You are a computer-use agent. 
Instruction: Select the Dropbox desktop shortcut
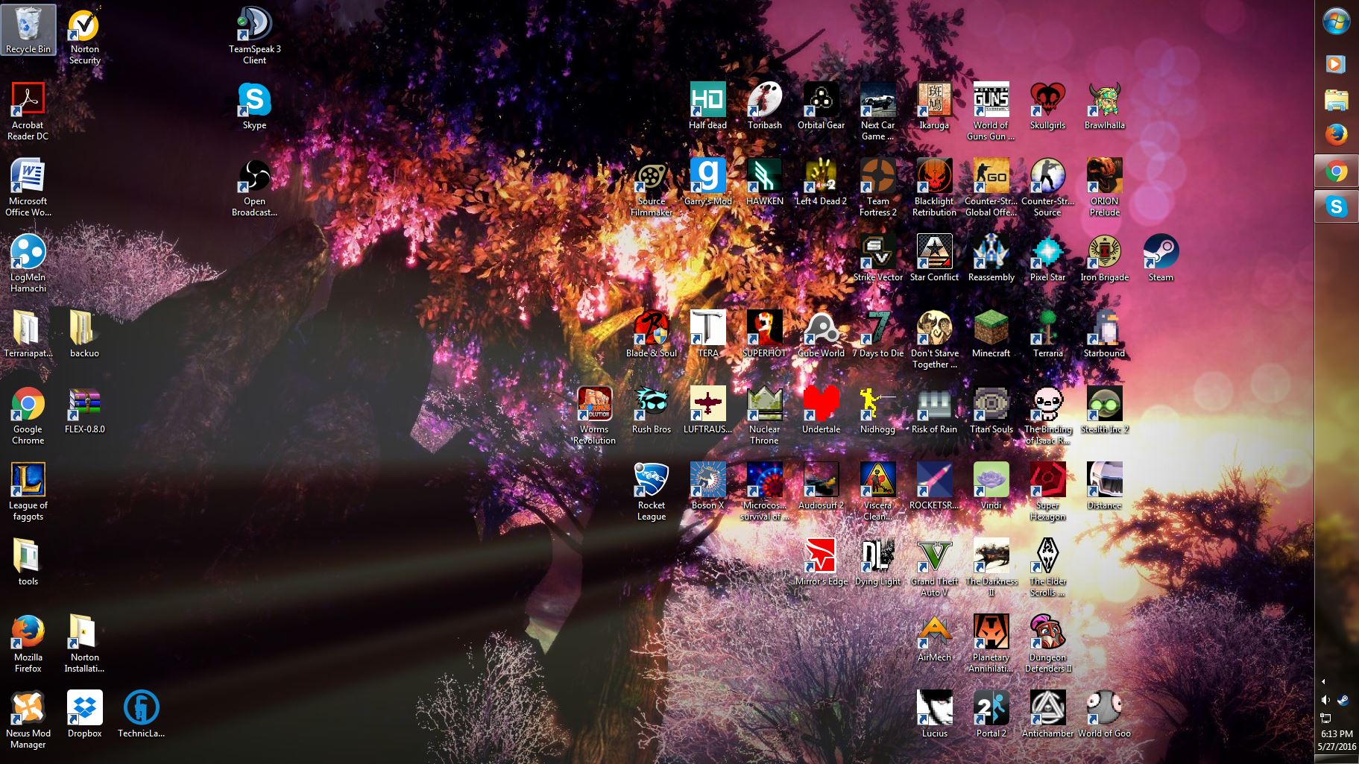85,714
